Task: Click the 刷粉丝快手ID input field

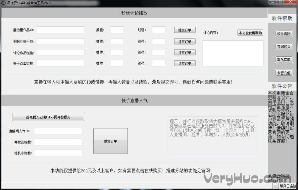Action: (60, 41)
